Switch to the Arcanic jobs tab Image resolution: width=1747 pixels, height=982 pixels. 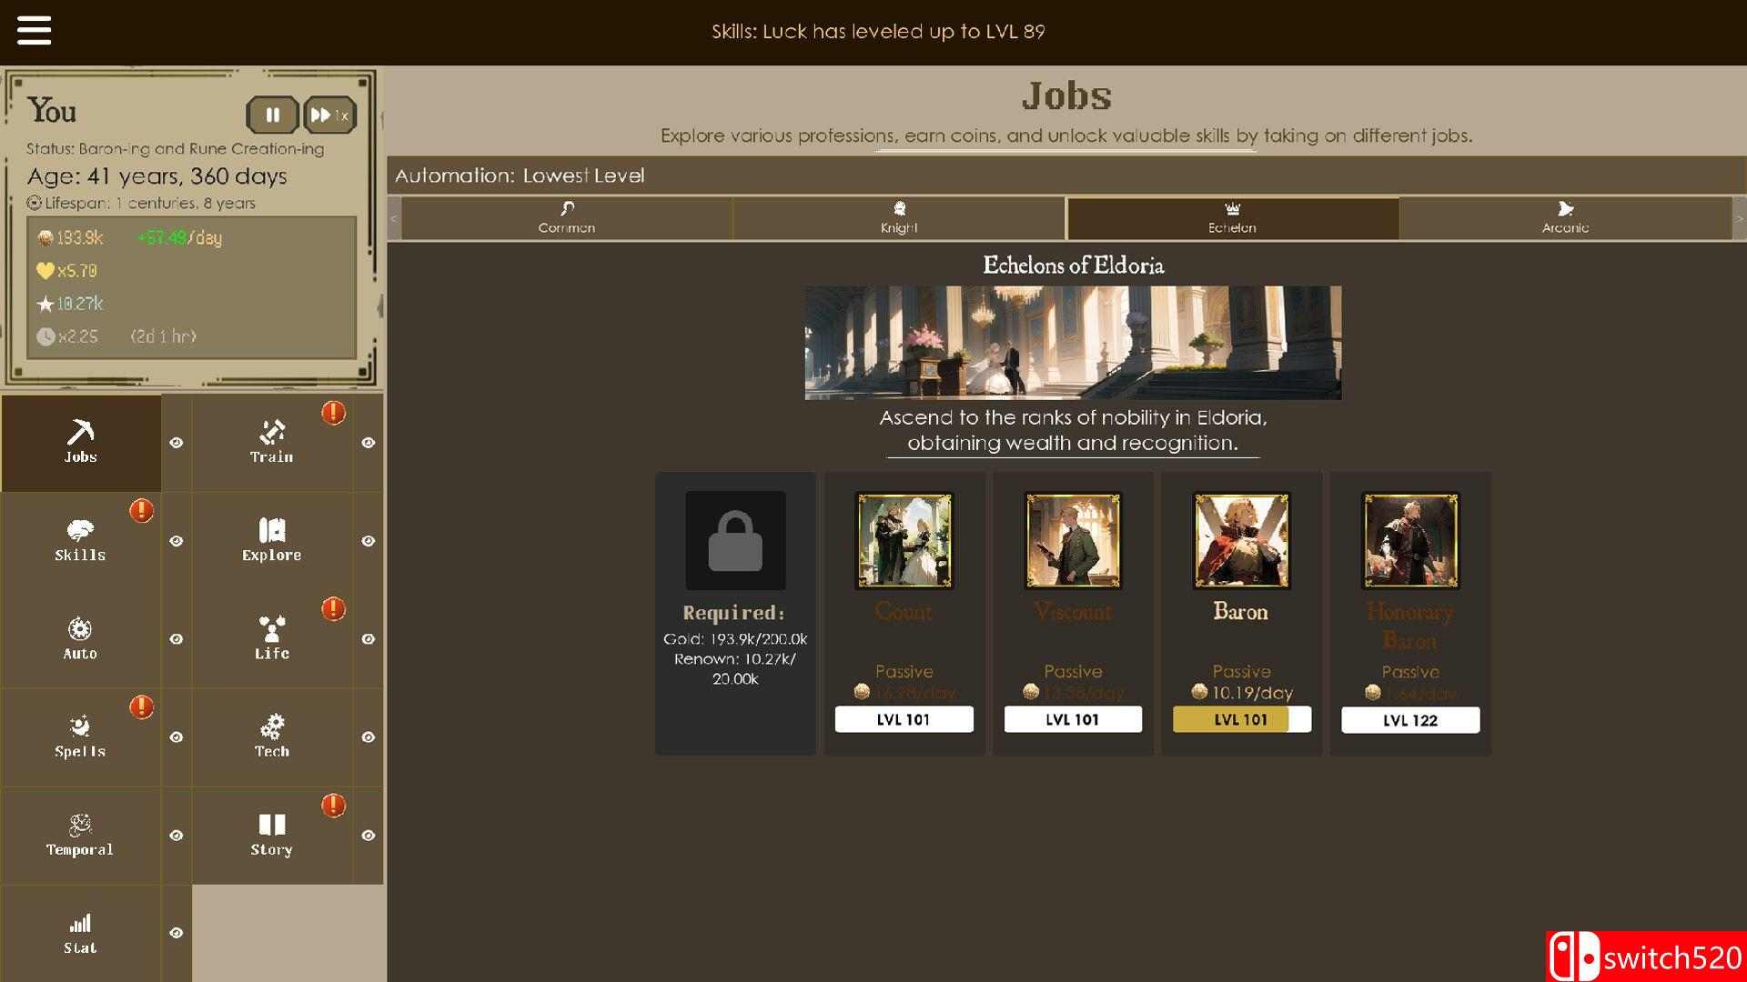1564,218
